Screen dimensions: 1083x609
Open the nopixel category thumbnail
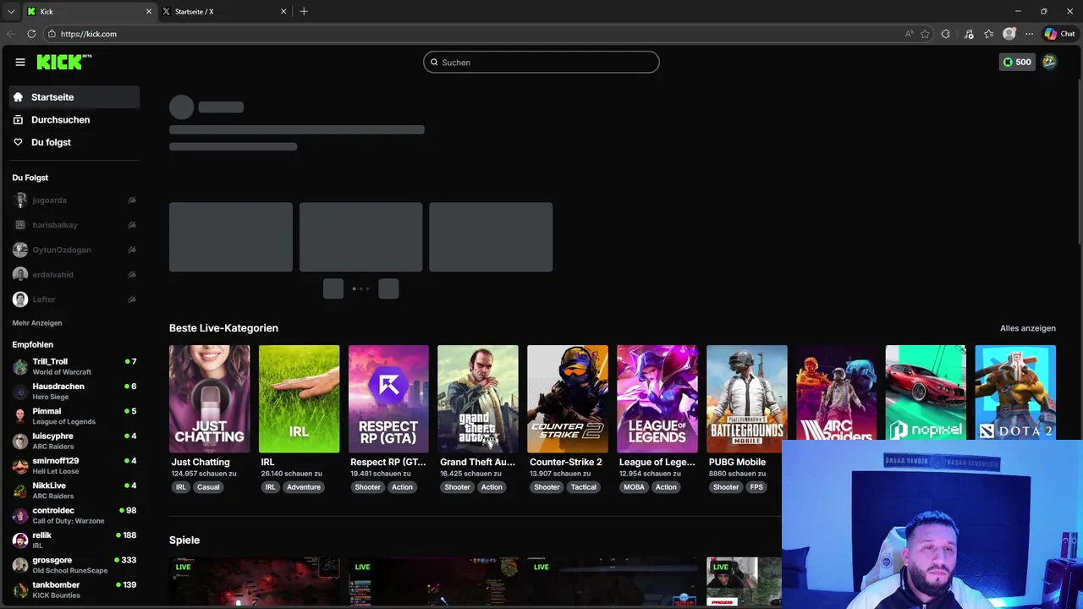[926, 392]
